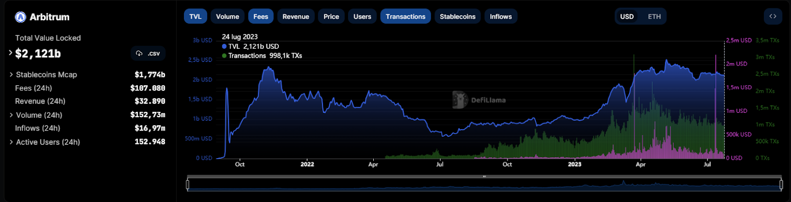Image resolution: width=791 pixels, height=202 pixels.
Task: Toggle the Inflows chart series
Action: (501, 16)
